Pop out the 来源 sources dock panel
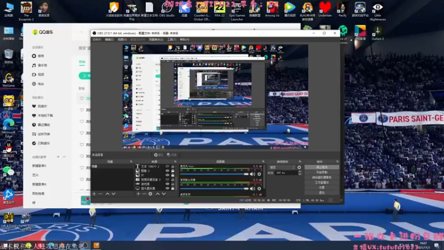 (x=175, y=162)
